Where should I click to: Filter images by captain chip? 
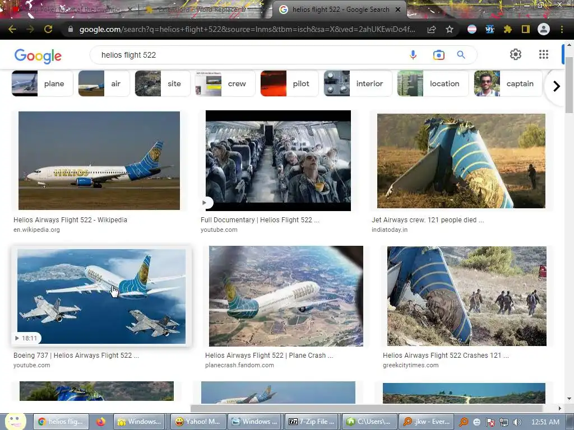click(508, 83)
